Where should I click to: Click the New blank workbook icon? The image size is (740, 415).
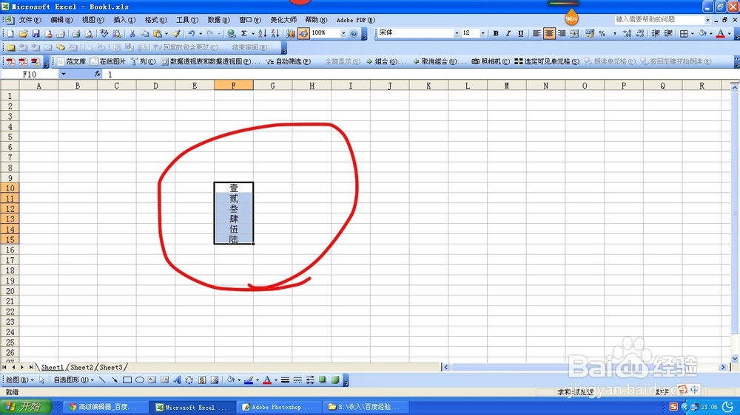click(10, 33)
